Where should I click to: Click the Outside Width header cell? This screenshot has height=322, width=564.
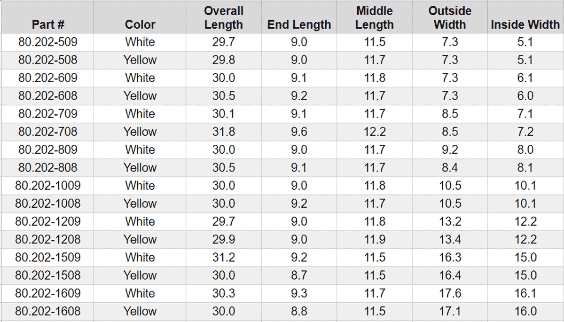(450, 17)
